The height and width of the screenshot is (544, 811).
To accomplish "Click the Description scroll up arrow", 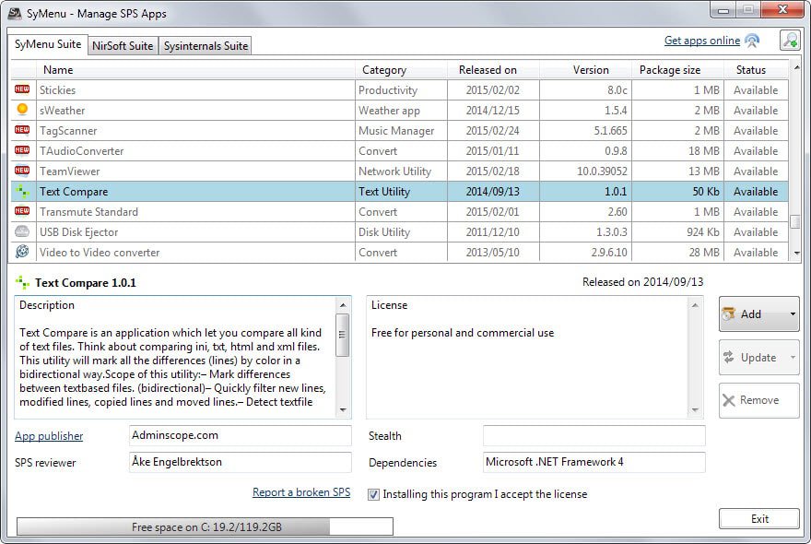I will (x=343, y=305).
